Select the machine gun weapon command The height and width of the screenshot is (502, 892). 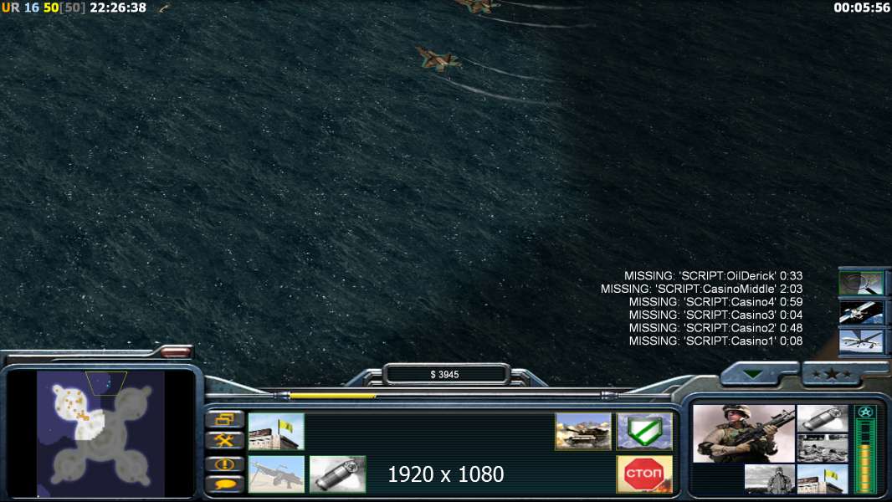click(276, 474)
